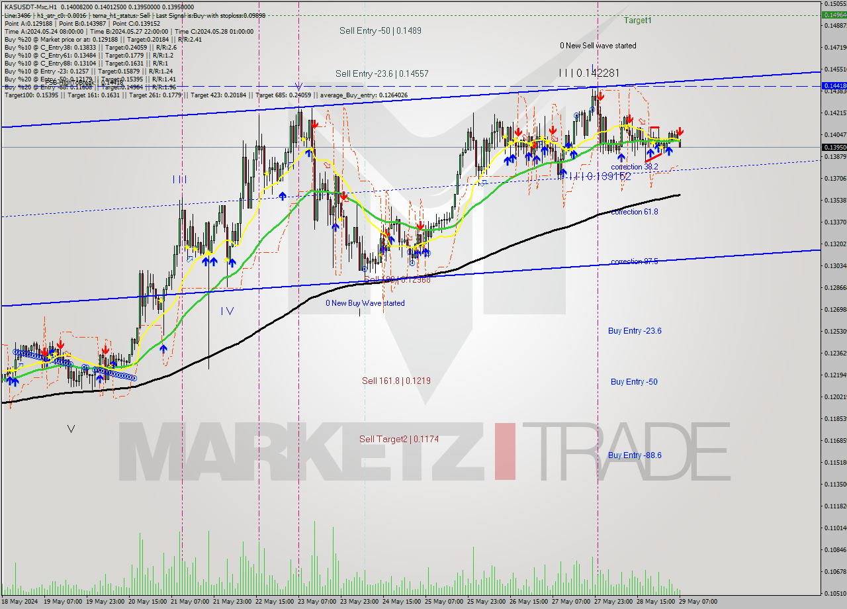Click the '27 May 23:00' time label
Screen dimensions: 847x609
612,602
